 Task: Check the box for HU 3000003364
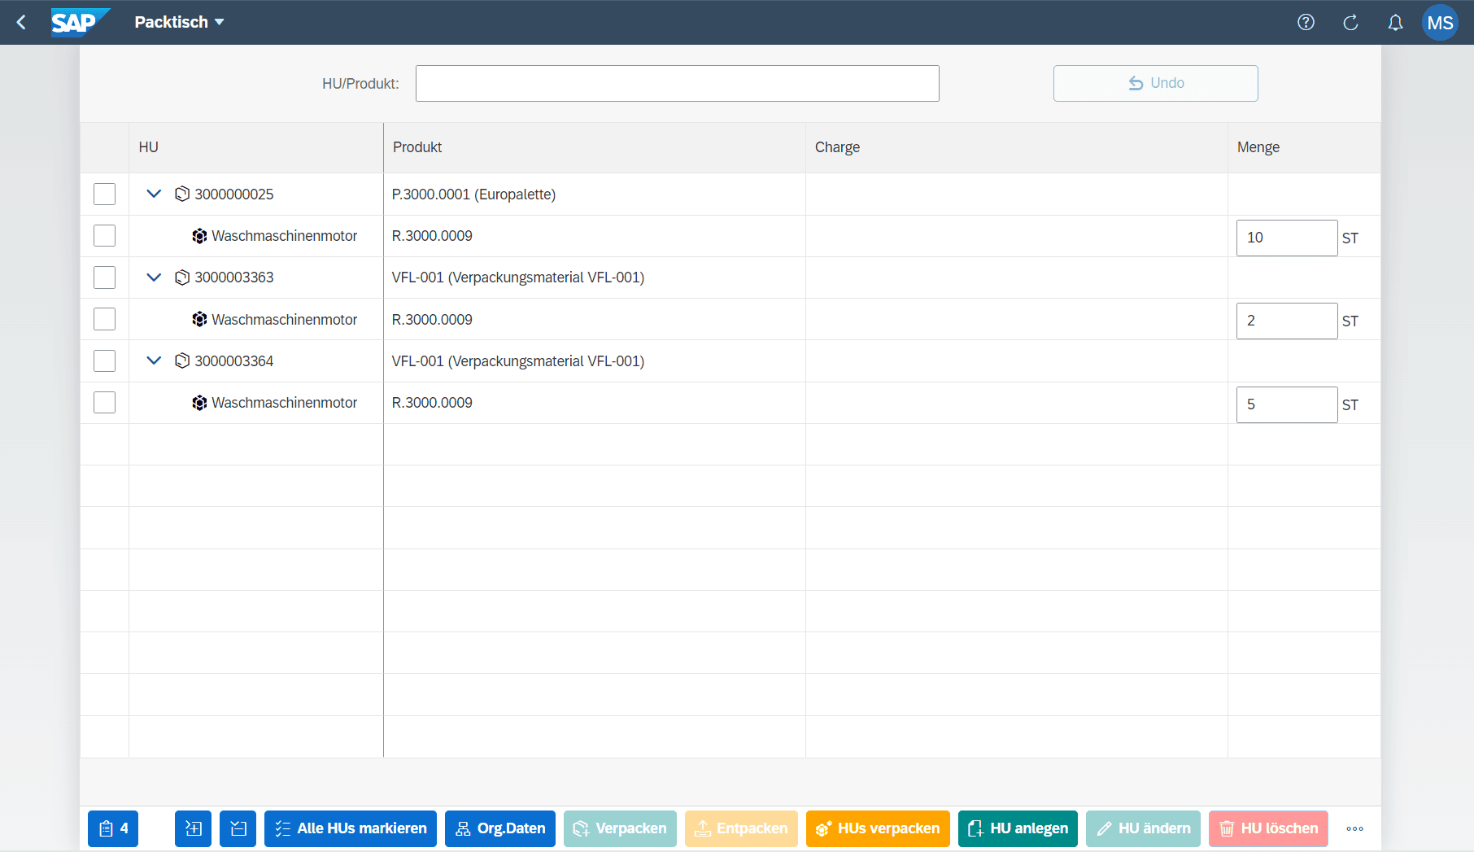(104, 360)
